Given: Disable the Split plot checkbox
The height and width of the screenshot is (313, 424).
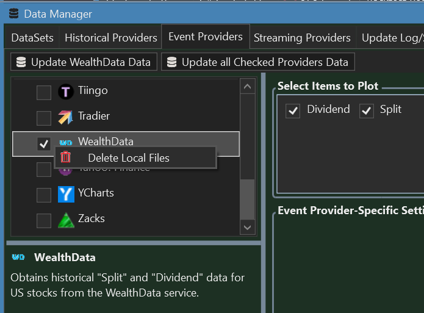Looking at the screenshot, I should pyautogui.click(x=366, y=111).
